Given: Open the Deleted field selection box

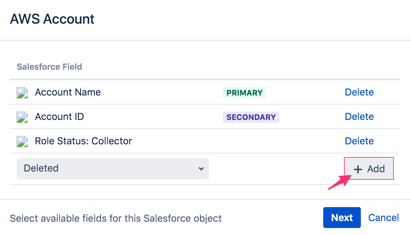Looking at the screenshot, I should click(x=113, y=169).
